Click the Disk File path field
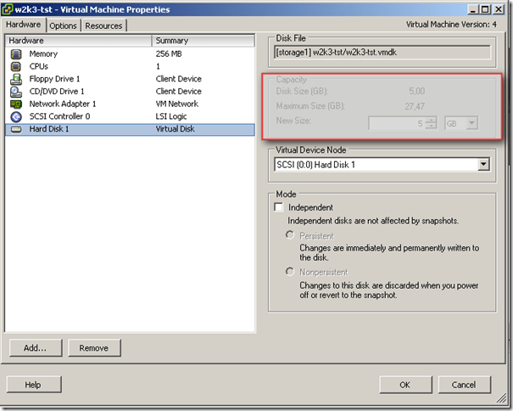The width and height of the screenshot is (513, 411). [x=381, y=52]
